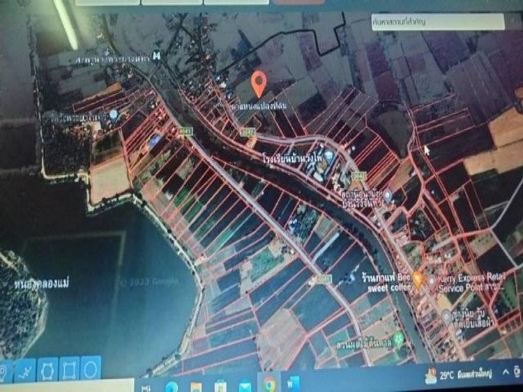
Task: Choose the polygon drawing tool
Action: tap(47, 369)
